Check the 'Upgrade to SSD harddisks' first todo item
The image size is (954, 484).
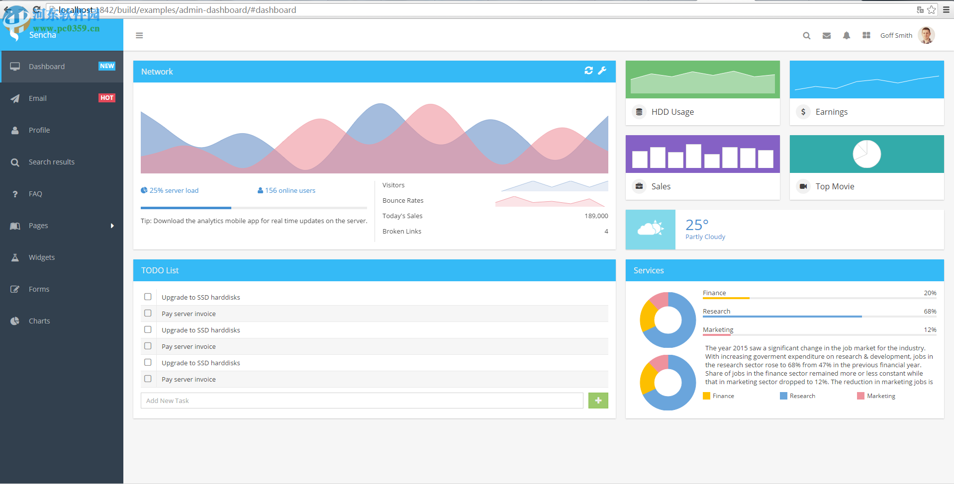(148, 297)
